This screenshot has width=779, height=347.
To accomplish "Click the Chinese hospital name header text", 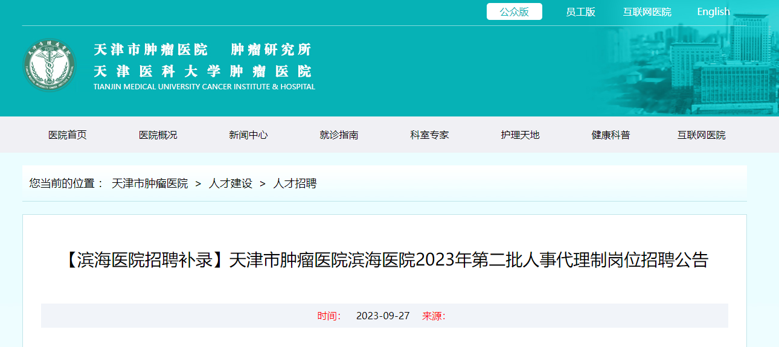I will 203,60.
